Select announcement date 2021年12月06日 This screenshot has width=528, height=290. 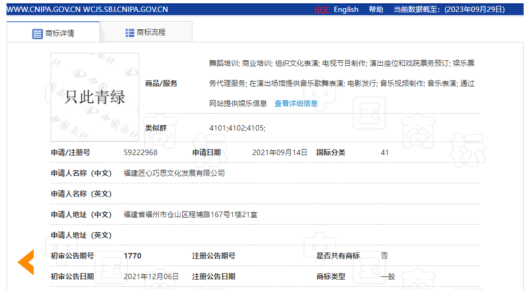[x=151, y=276]
